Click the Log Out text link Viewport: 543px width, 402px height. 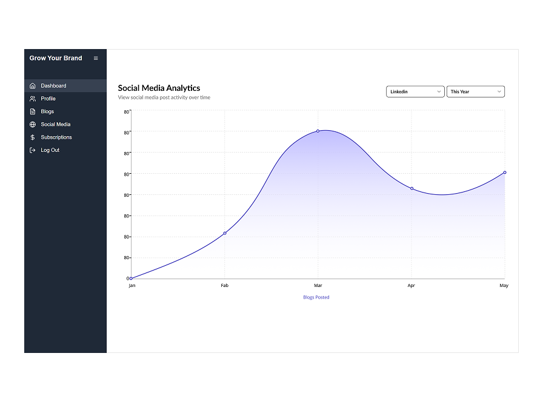50,150
